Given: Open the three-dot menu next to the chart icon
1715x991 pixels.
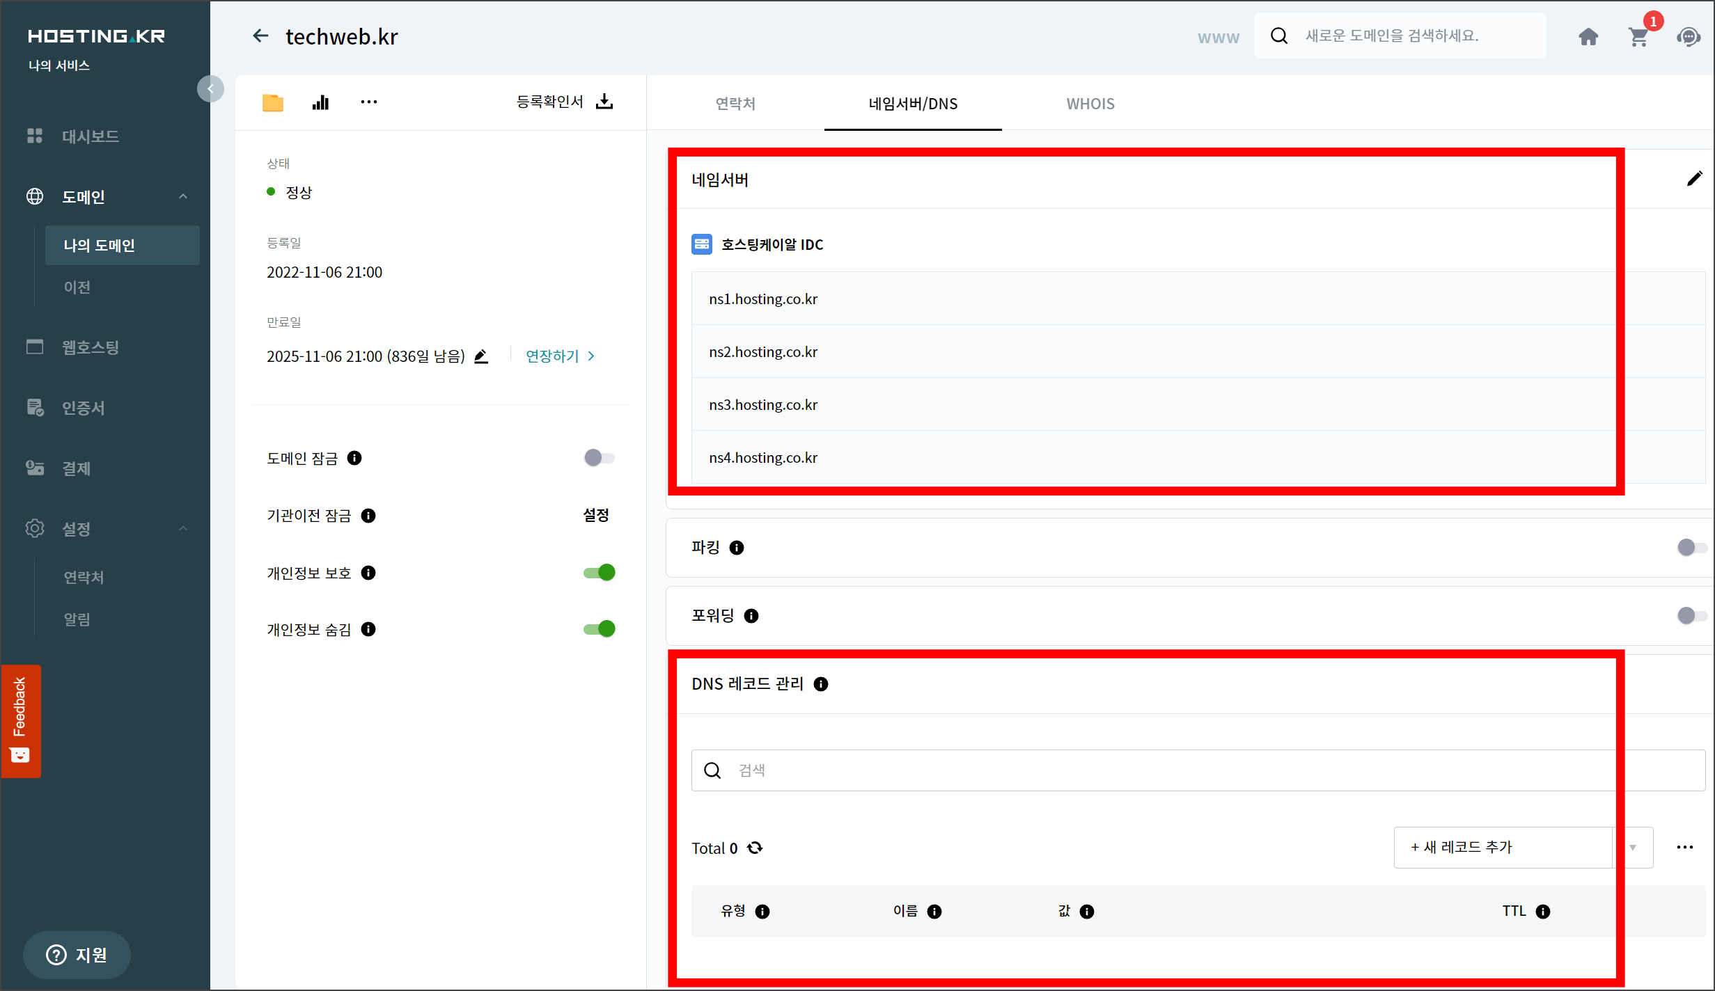Looking at the screenshot, I should pyautogui.click(x=369, y=102).
